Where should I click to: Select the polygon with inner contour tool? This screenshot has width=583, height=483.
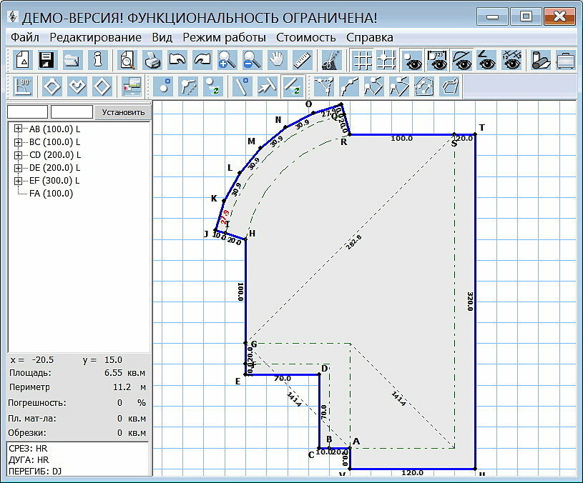click(424, 86)
